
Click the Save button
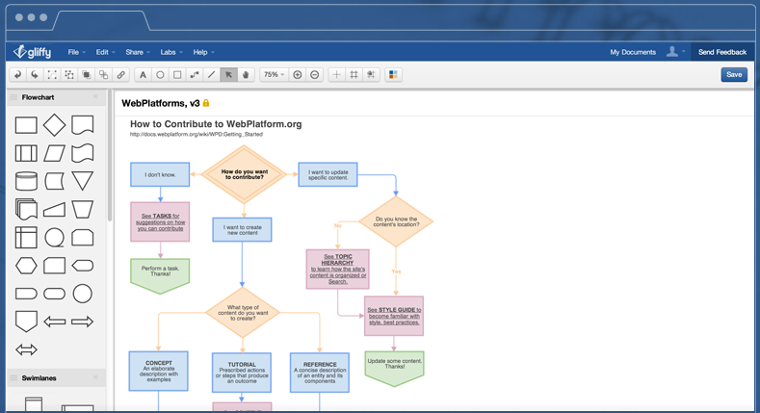(x=734, y=74)
